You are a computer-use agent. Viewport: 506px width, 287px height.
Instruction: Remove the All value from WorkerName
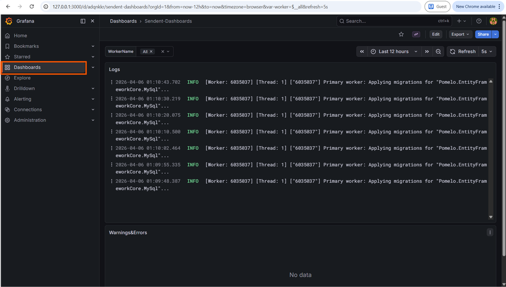(151, 51)
